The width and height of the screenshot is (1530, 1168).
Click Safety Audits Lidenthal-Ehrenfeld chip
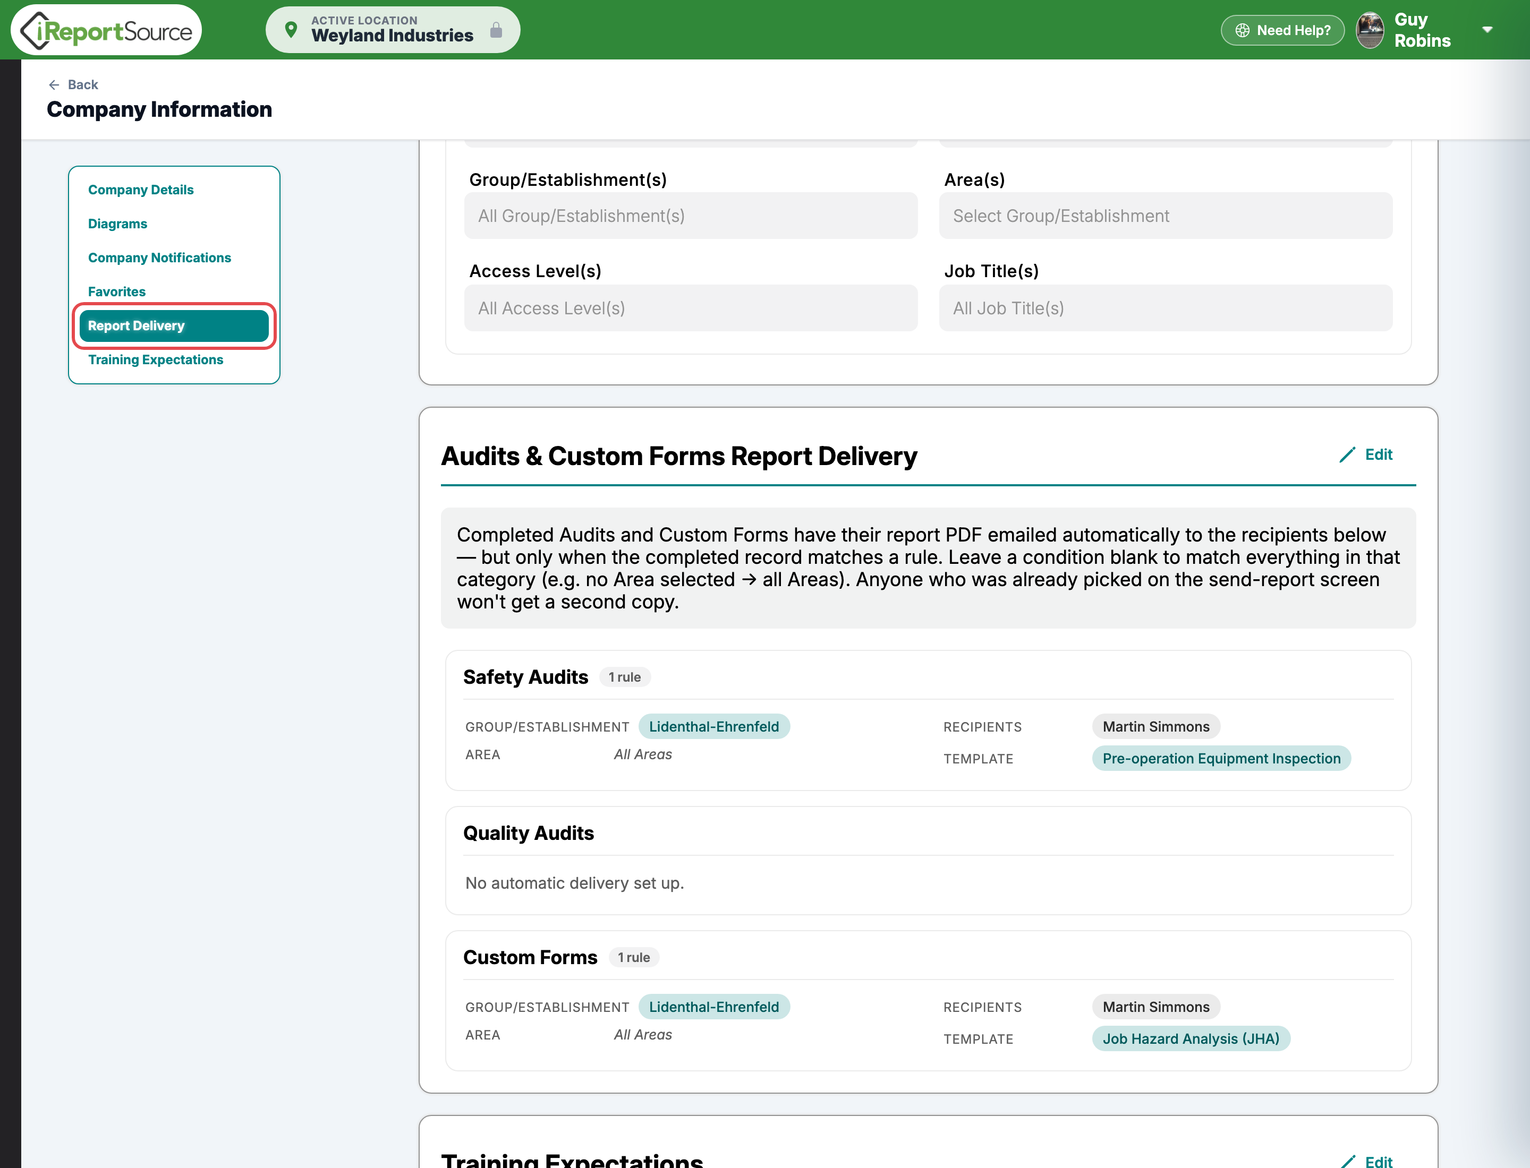tap(714, 726)
